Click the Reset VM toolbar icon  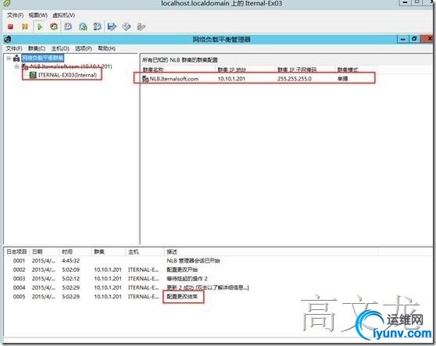(54, 27)
